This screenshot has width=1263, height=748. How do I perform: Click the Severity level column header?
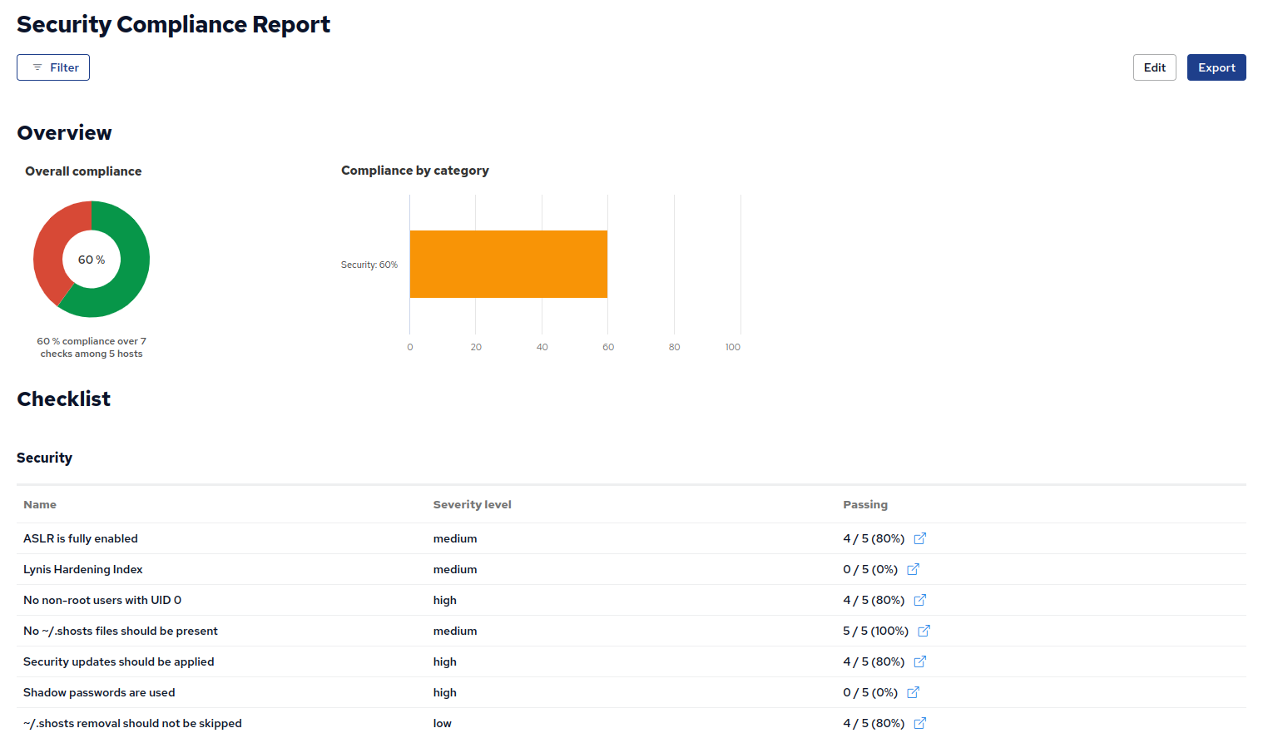[472, 504]
